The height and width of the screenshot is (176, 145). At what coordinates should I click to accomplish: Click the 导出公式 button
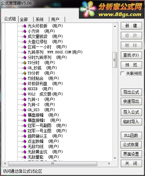[x=131, y=92]
